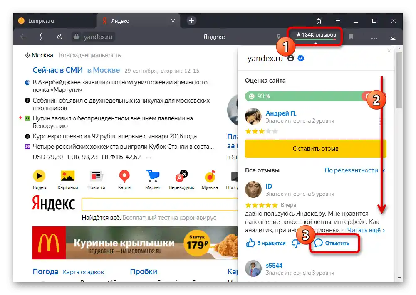Open the Погода weather link
The image size is (416, 295).
point(45,272)
